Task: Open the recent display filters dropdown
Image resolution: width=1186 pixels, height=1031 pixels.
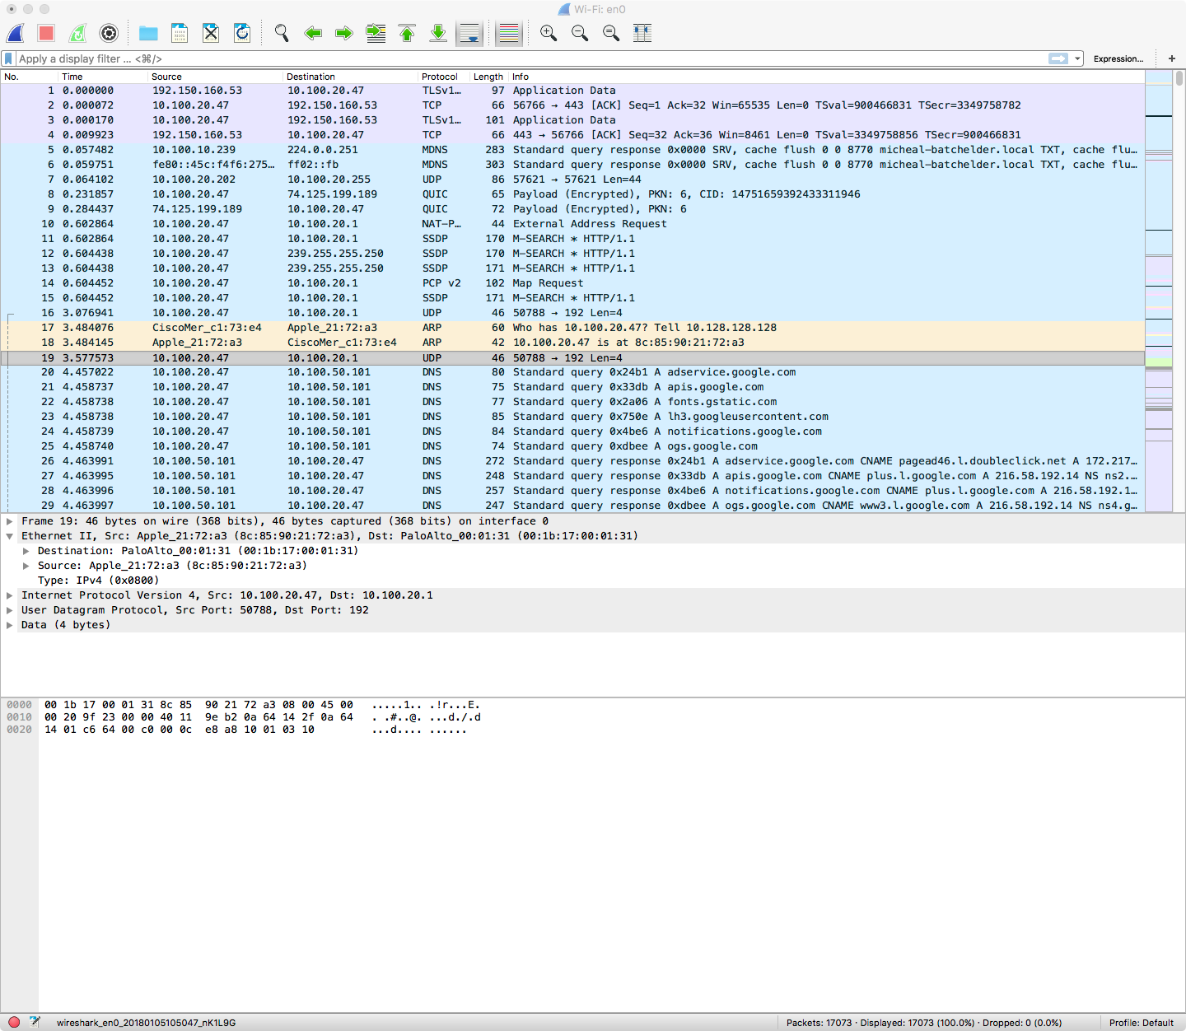Action: (x=1077, y=58)
